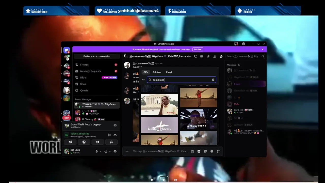Click plus attachment button in message bar

coord(127,151)
